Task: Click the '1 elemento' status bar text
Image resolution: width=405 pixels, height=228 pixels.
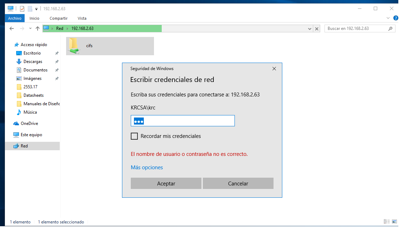Action: [20, 222]
